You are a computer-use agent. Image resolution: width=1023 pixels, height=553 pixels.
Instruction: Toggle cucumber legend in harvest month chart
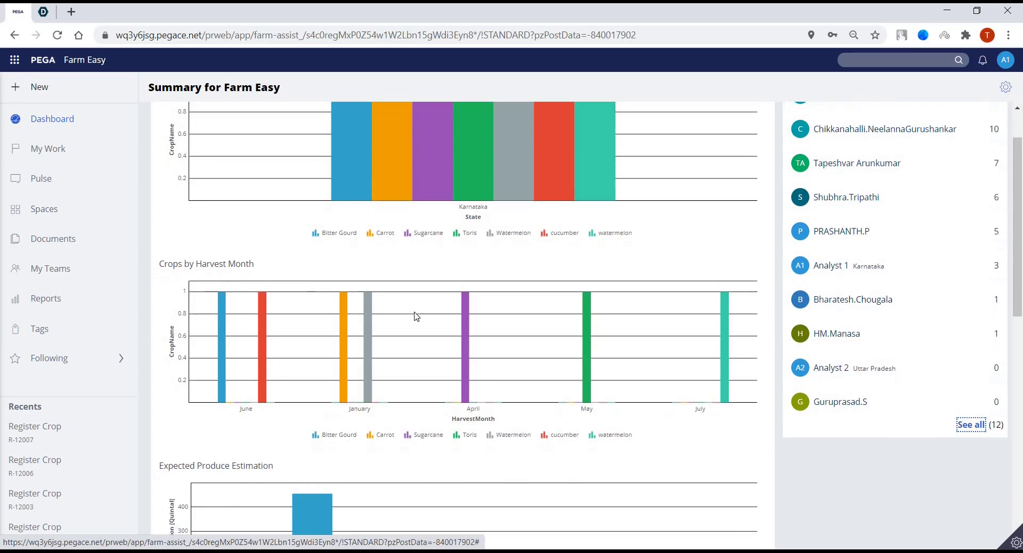(x=559, y=435)
